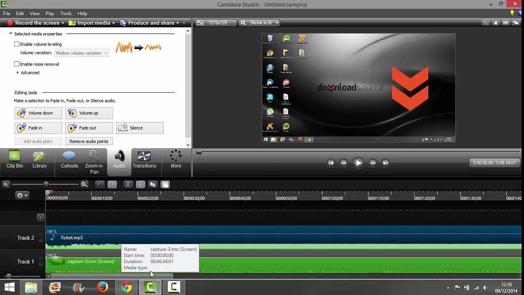This screenshot has width=524, height=295.
Task: Expand the Advanced section
Action: 17,73
